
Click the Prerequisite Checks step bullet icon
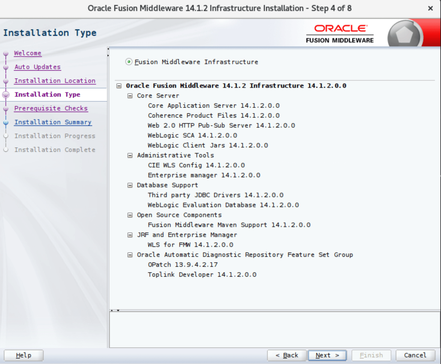[x=6, y=109]
